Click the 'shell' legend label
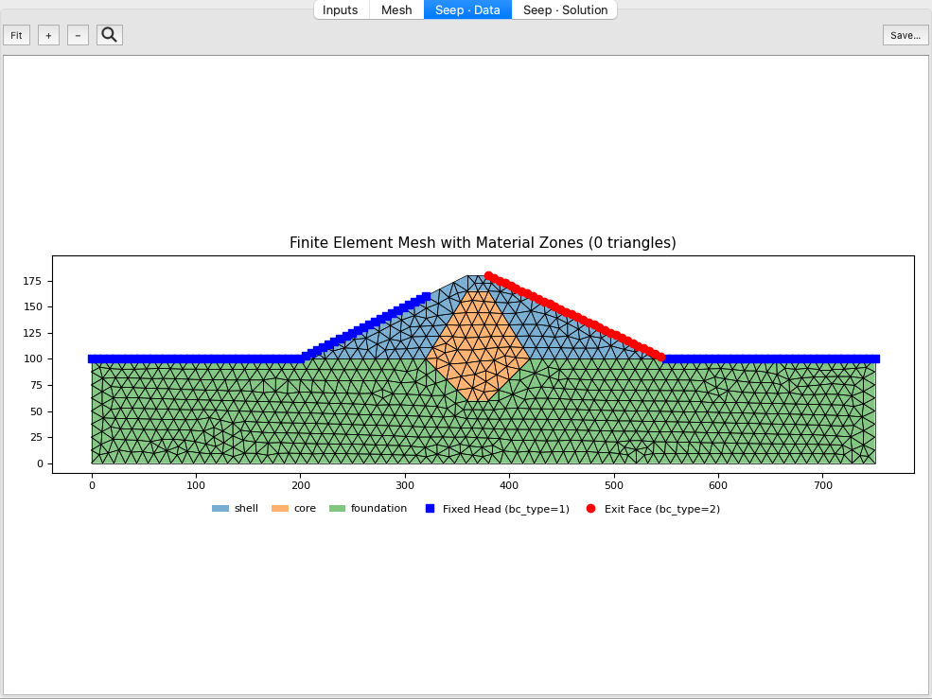This screenshot has height=699, width=932. pos(246,508)
